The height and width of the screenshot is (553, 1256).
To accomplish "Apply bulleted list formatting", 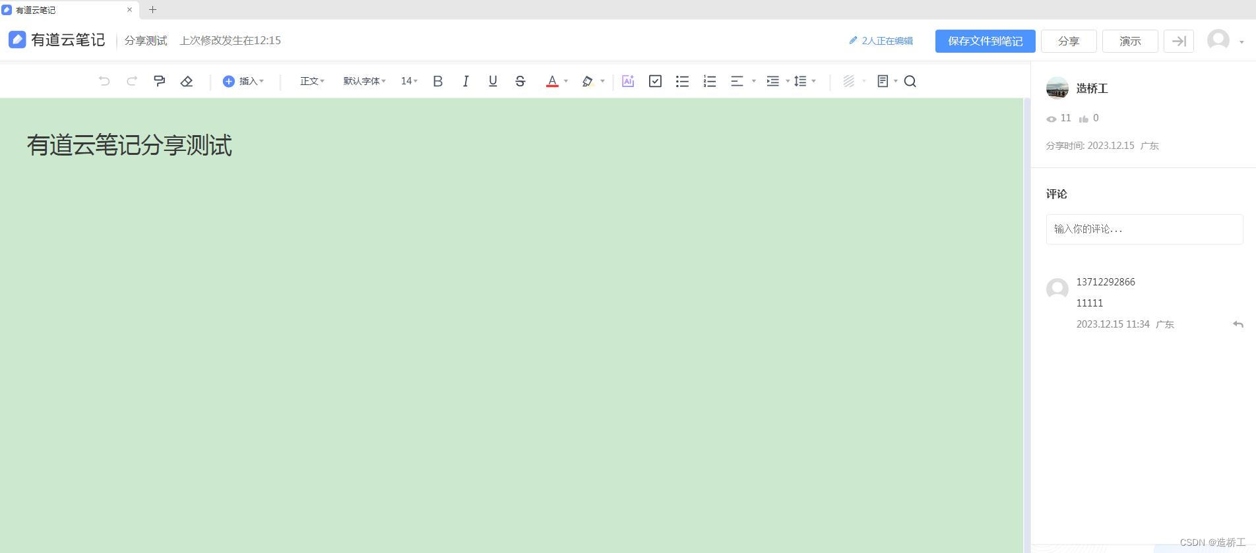I will [682, 81].
